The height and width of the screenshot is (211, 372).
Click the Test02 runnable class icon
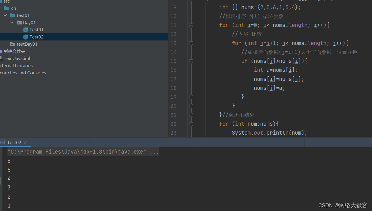(26, 37)
